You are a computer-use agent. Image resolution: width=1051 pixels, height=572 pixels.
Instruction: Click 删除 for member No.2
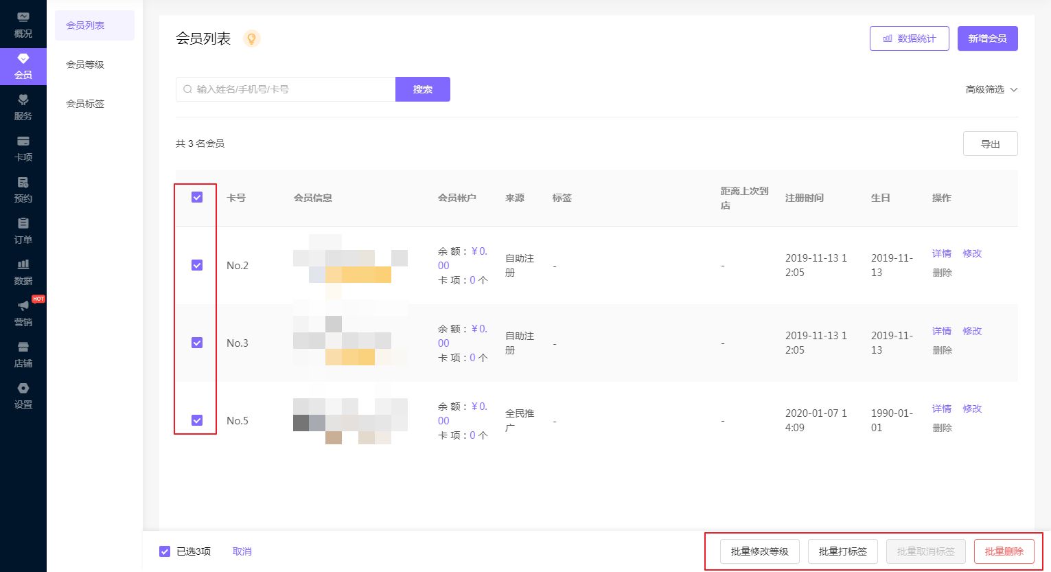coord(942,273)
